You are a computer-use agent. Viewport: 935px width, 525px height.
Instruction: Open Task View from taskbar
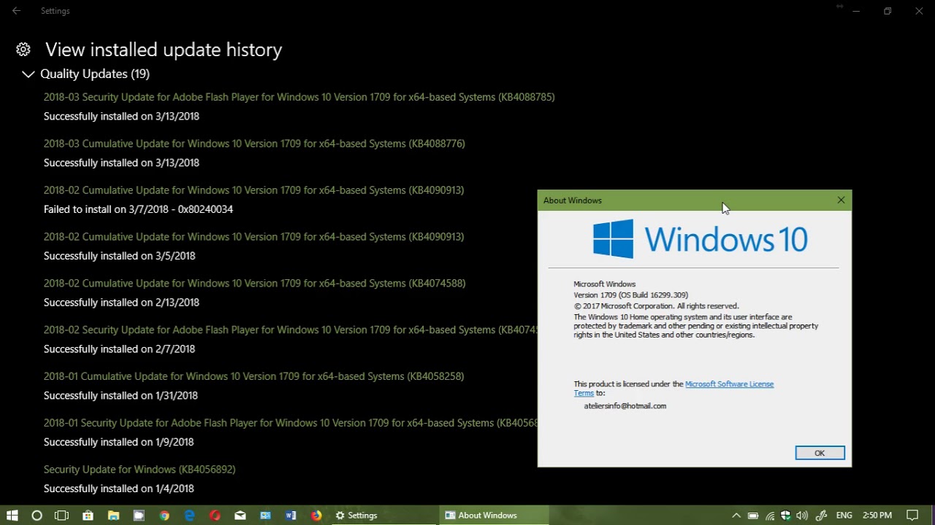(61, 516)
